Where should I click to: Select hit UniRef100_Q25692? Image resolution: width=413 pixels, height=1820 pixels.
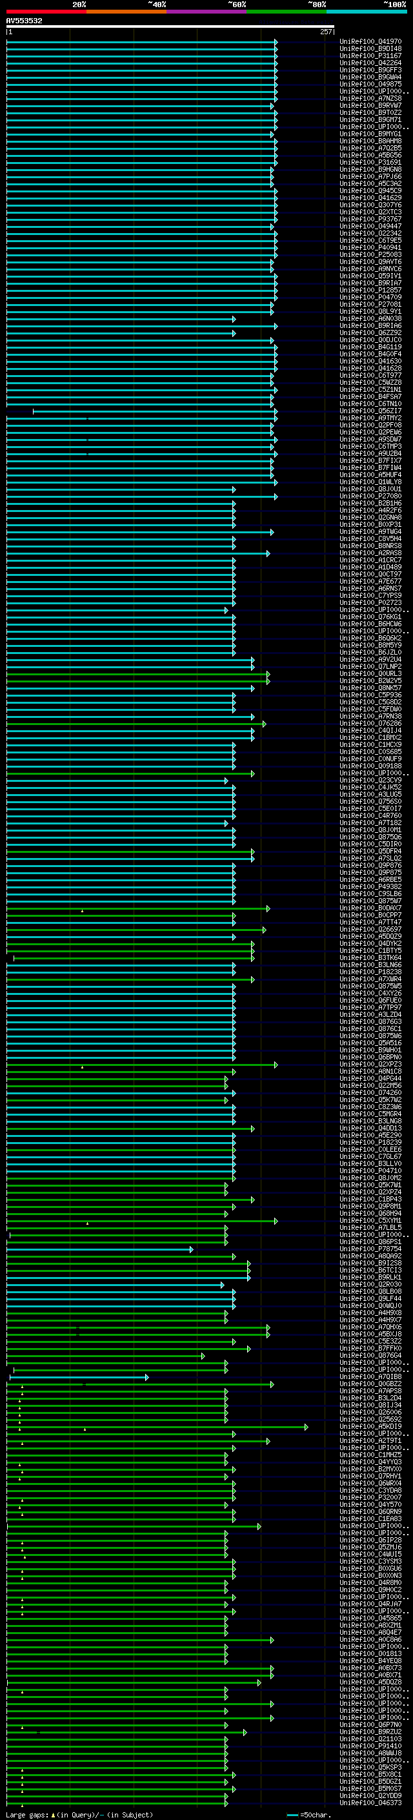370,1418
